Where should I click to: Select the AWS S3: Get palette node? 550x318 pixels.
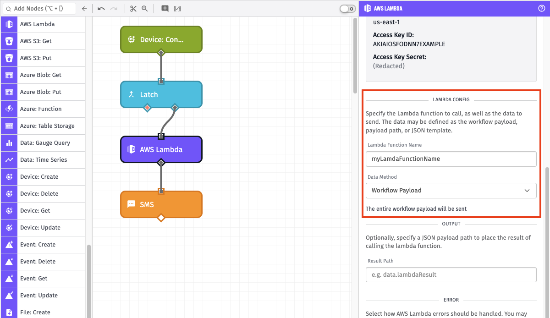click(x=43, y=41)
